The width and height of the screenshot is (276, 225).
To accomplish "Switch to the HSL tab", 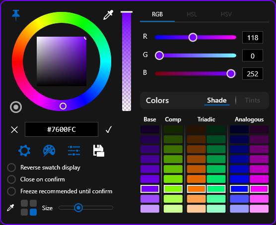I will [192, 14].
